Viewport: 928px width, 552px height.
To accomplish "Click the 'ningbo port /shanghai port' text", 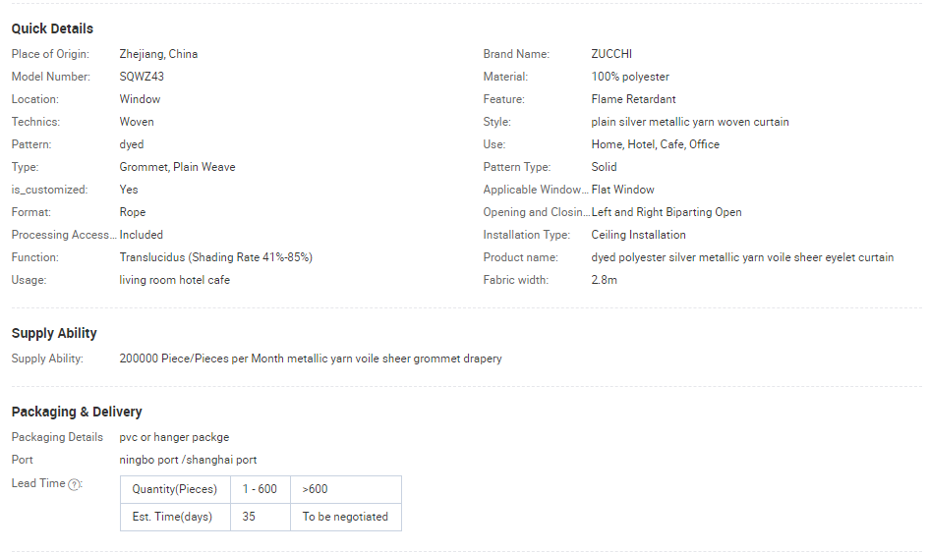I will [188, 460].
